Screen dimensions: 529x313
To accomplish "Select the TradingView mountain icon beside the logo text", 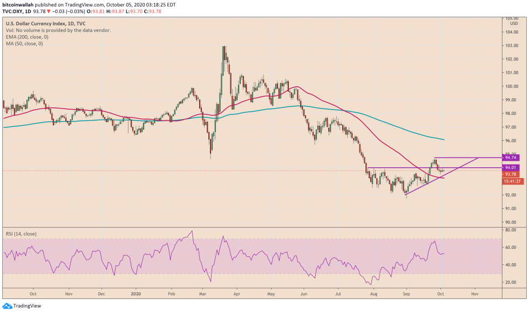I will click(x=7, y=306).
